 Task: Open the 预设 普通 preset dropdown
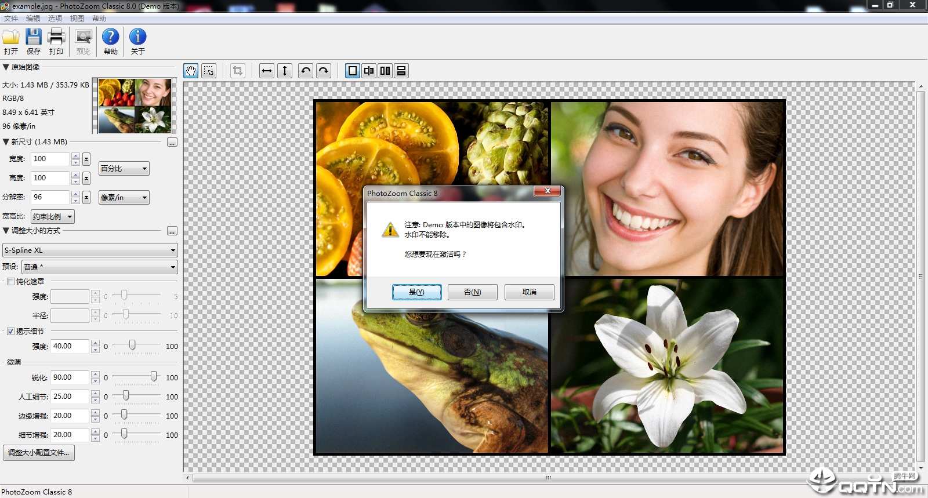point(100,267)
